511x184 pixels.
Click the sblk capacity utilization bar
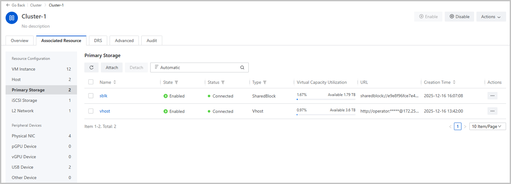click(x=326, y=100)
